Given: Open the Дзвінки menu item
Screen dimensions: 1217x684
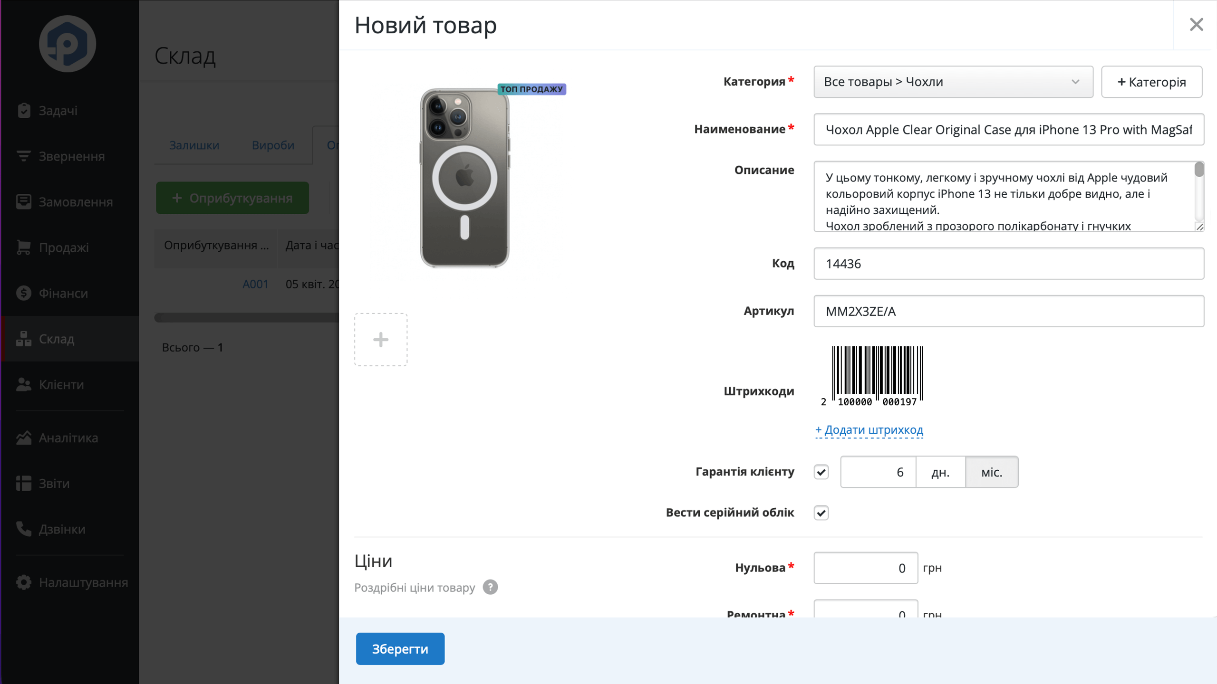Looking at the screenshot, I should 69,529.
